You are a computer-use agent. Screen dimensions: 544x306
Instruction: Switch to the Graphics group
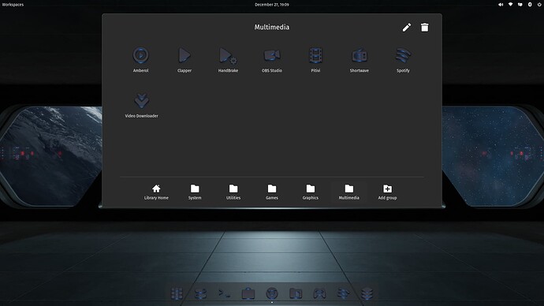coord(310,192)
